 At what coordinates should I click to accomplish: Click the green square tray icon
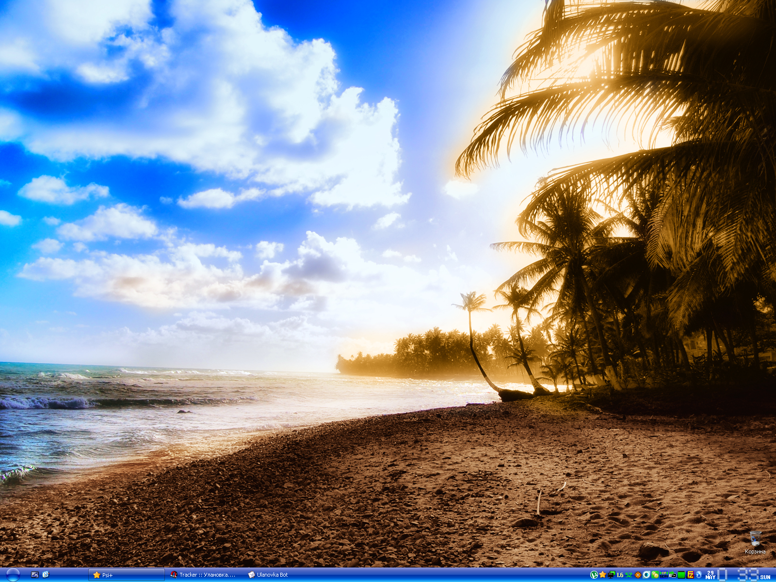[x=681, y=575]
